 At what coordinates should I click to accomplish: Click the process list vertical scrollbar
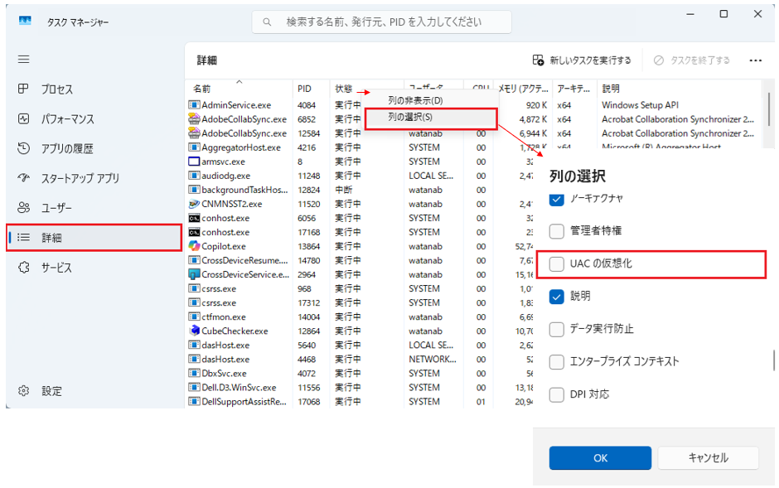(x=768, y=109)
